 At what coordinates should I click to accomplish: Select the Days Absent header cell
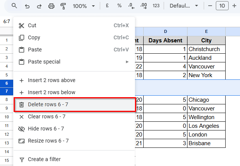pyautogui.click(x=165, y=40)
